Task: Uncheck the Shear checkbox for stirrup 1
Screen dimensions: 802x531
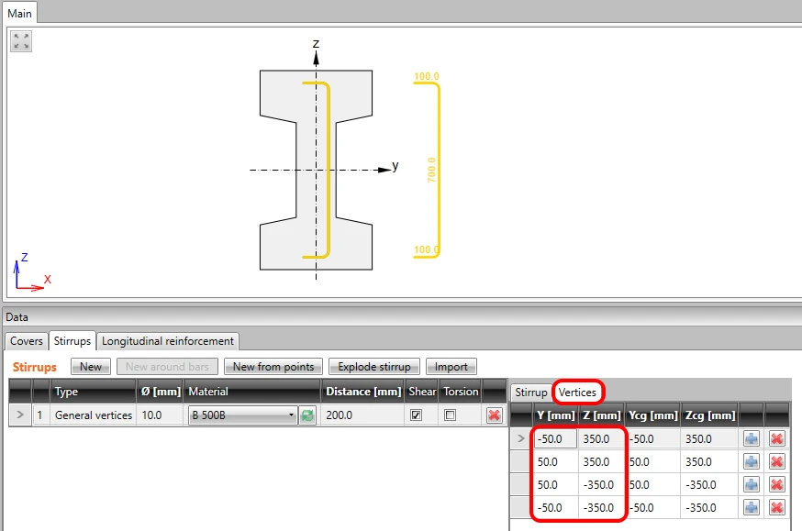Action: tap(416, 415)
